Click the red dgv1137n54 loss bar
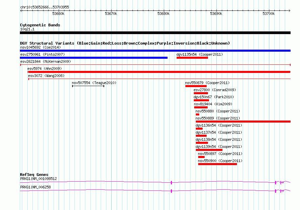 point(201,136)
